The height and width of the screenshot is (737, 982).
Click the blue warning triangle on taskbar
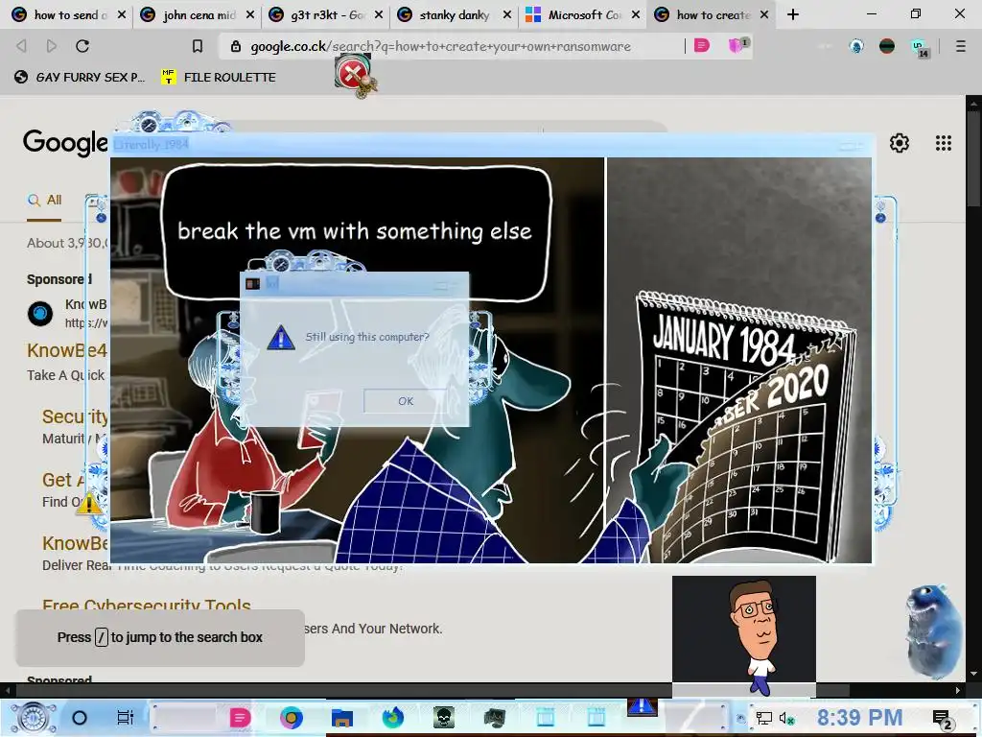tap(642, 707)
